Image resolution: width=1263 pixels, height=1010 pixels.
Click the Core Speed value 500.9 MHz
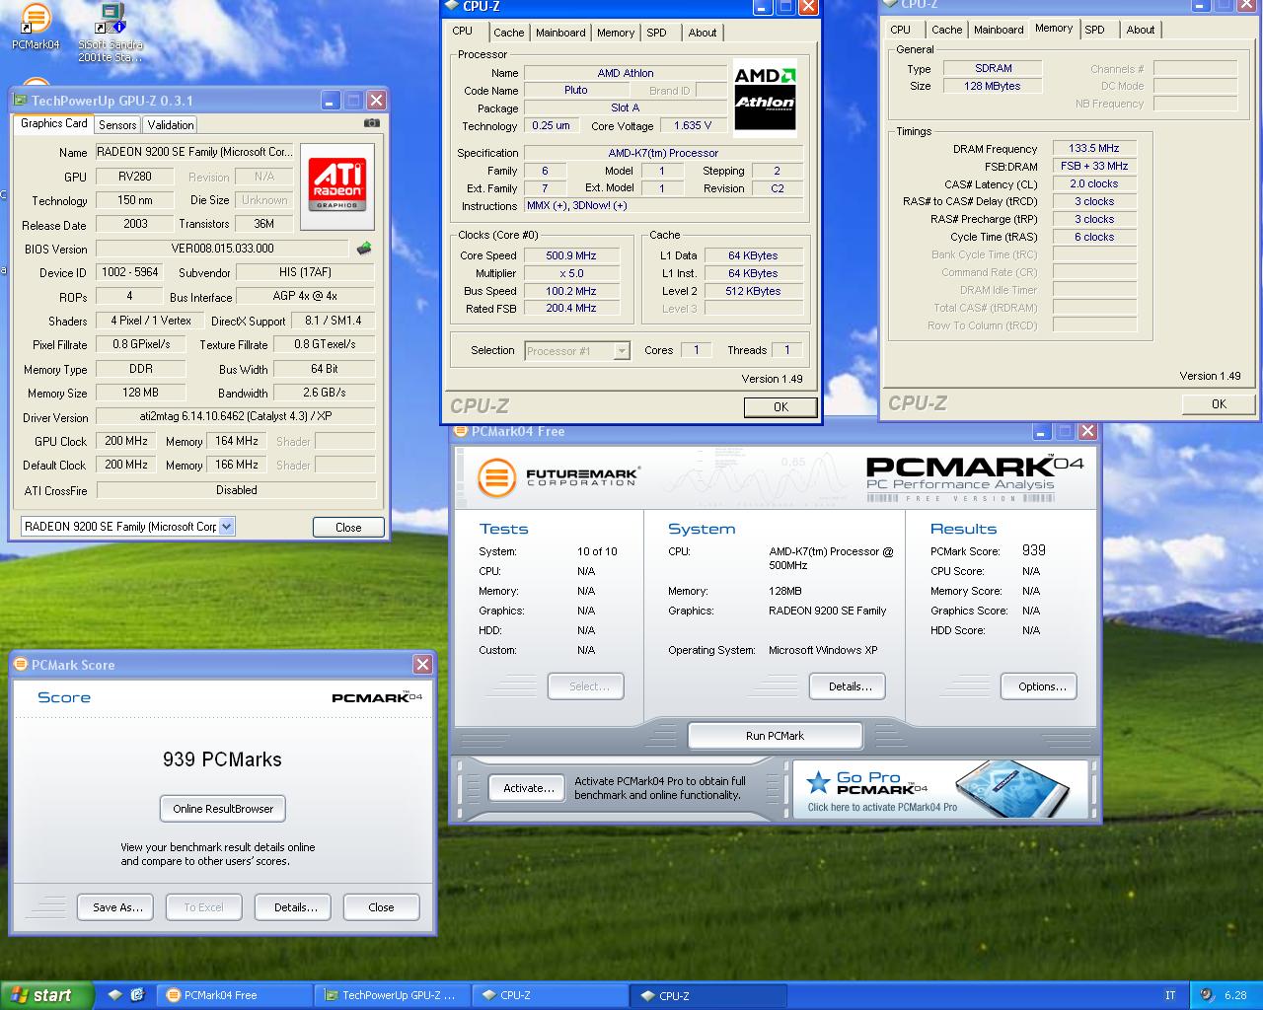click(571, 255)
